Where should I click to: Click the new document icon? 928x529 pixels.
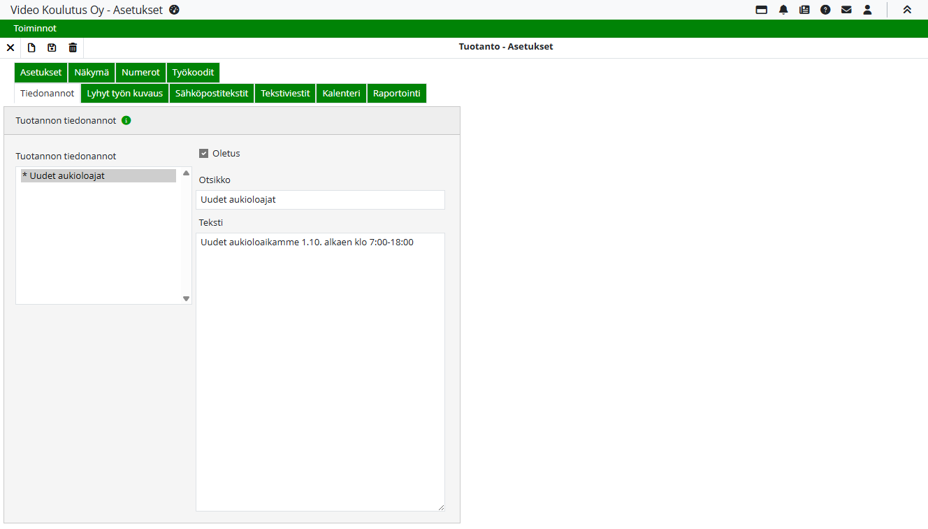tap(31, 48)
